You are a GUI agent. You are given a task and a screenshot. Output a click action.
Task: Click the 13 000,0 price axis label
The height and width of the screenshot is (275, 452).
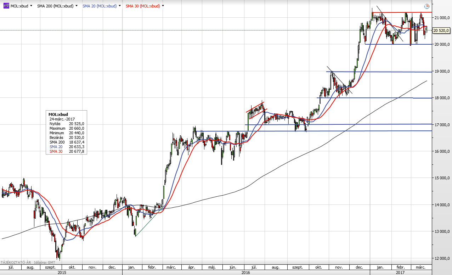[x=442, y=232]
